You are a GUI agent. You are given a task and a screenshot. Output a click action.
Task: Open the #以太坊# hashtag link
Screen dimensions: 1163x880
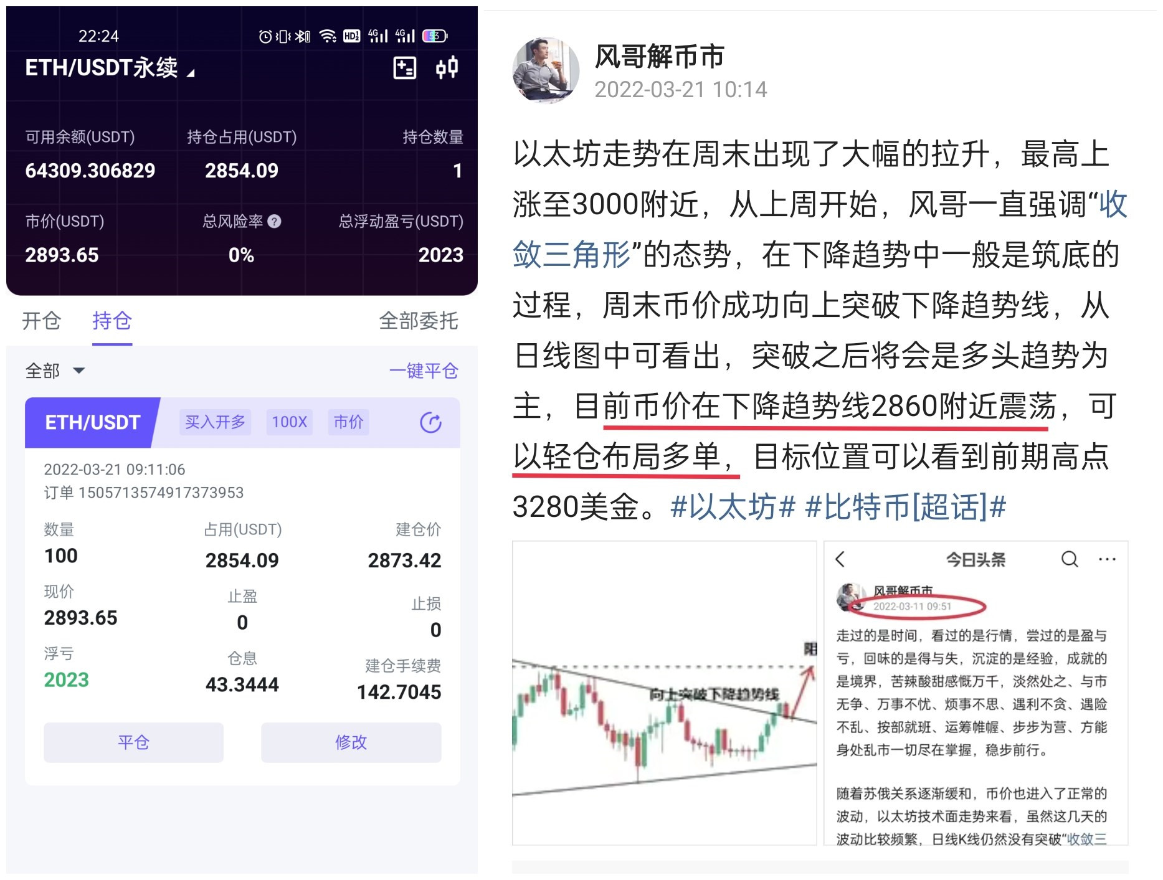[733, 506]
